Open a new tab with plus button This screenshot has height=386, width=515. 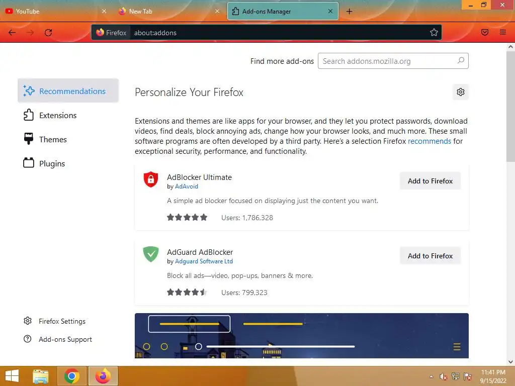[350, 12]
